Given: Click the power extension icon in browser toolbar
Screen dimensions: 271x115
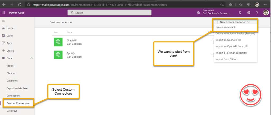Looking at the screenshot, I should (231, 5).
